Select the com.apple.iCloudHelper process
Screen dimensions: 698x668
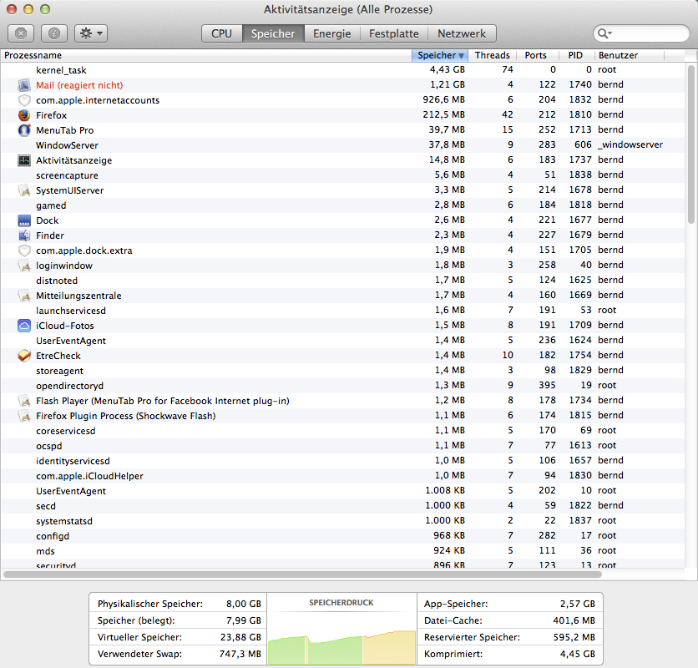coord(343,476)
